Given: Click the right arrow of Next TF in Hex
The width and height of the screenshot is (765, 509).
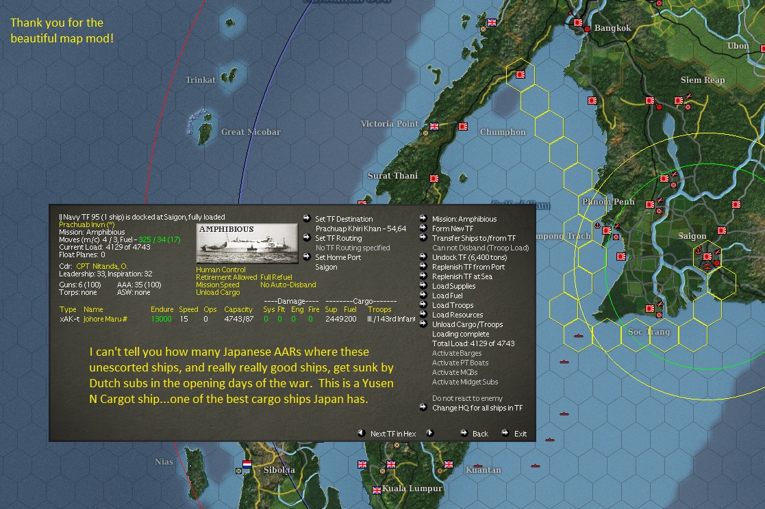Looking at the screenshot, I should (430, 433).
